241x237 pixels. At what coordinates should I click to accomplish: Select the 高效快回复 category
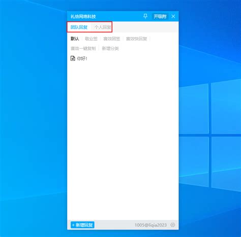(x=136, y=39)
